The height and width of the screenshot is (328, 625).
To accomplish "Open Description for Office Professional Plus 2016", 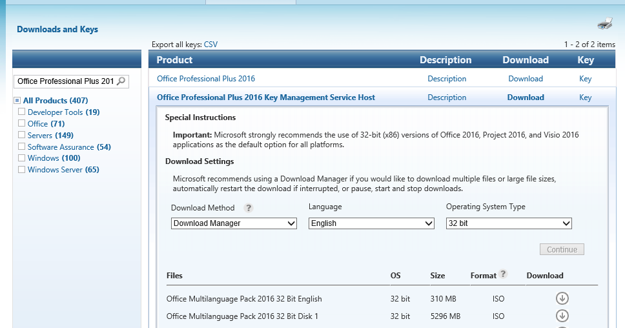I will point(447,79).
